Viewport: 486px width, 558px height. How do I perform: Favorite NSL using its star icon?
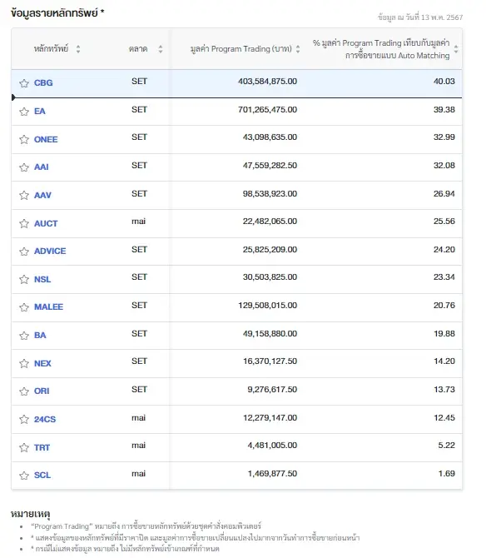pos(24,279)
